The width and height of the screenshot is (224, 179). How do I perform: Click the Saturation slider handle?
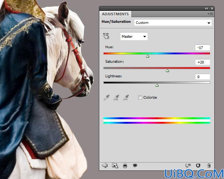[x=167, y=71]
